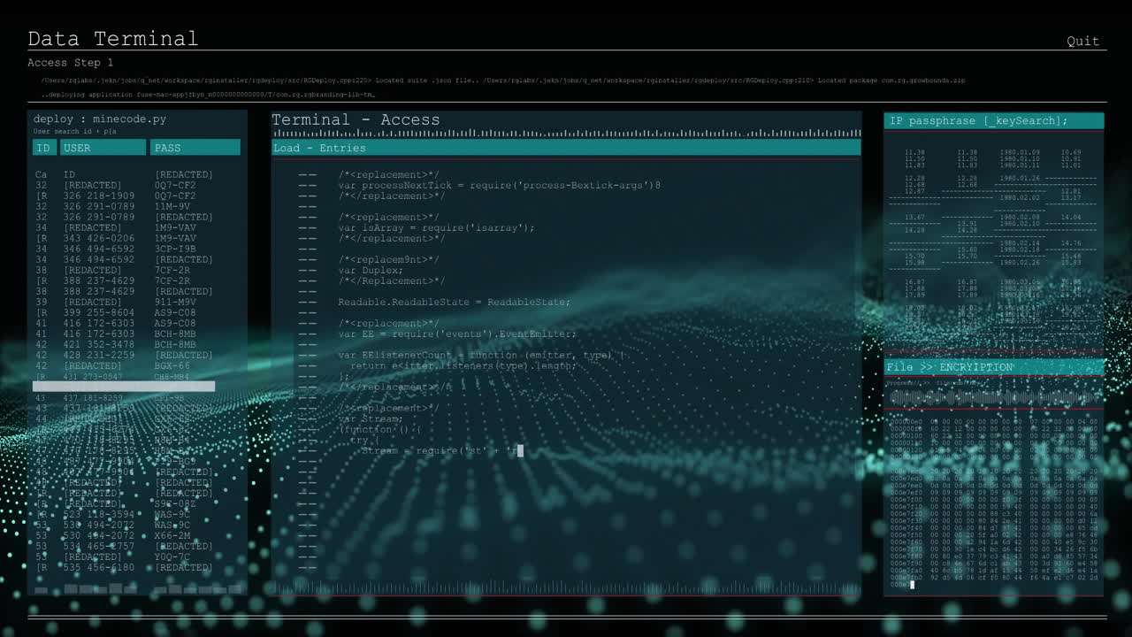Click the Data Terminal title
The image size is (1132, 637).
tap(113, 38)
